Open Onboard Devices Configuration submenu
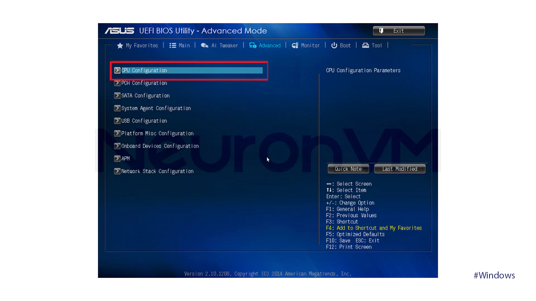Image resolution: width=536 pixels, height=301 pixels. point(157,146)
